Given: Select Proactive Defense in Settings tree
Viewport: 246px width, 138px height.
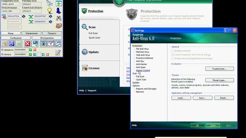Looking at the screenshot, I should [145, 58].
